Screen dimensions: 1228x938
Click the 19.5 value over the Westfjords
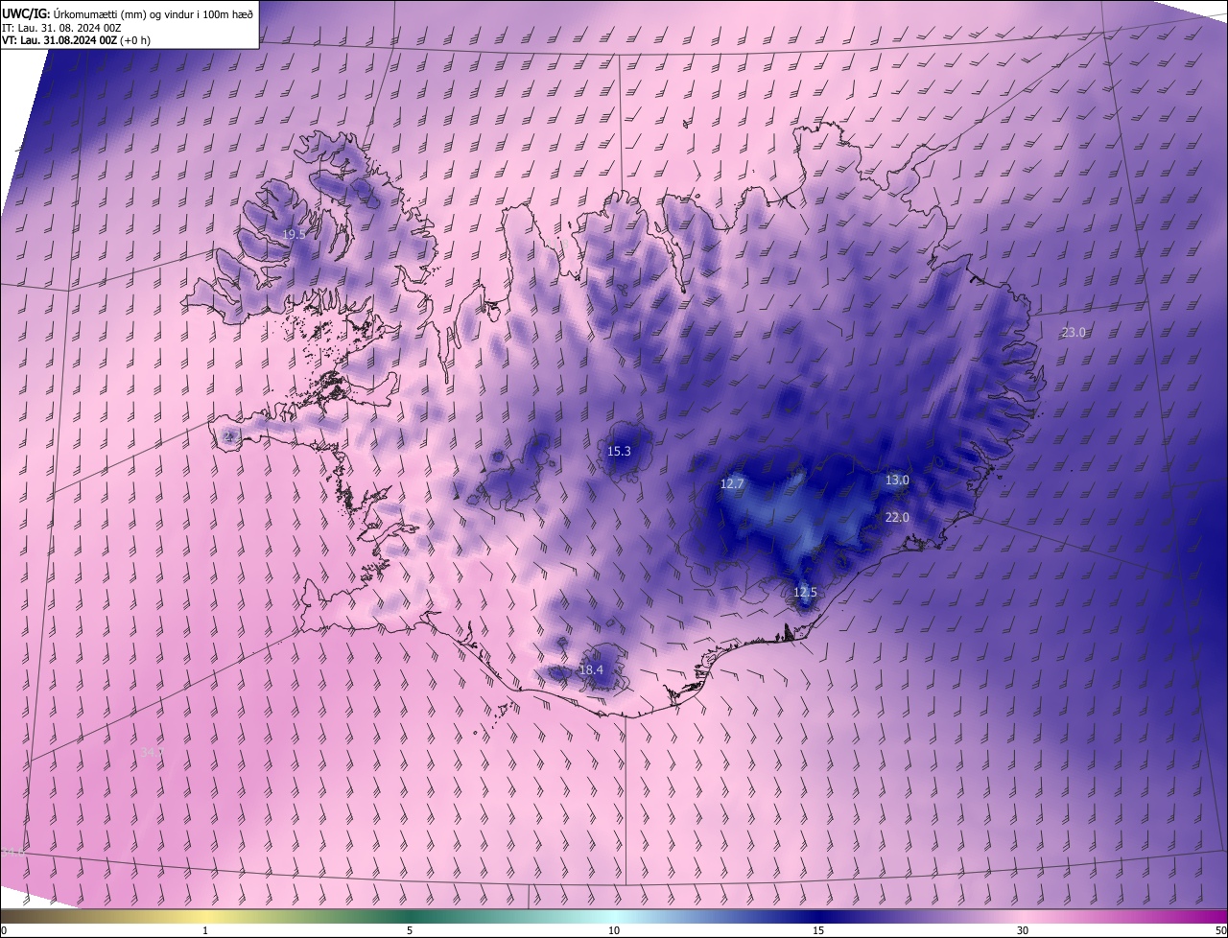(x=294, y=234)
